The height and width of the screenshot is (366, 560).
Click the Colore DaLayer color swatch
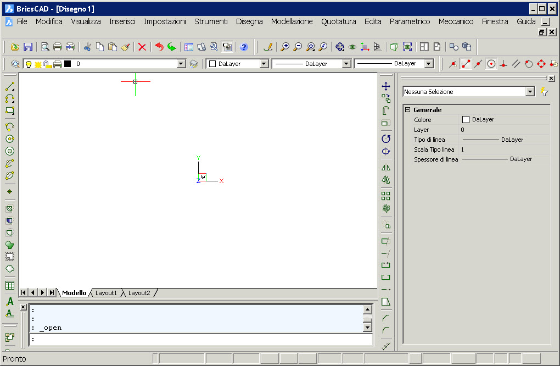point(466,120)
